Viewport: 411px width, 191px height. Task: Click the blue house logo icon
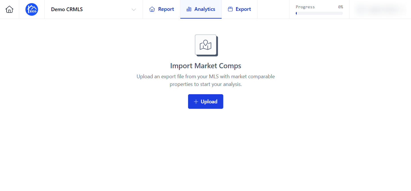tap(32, 9)
